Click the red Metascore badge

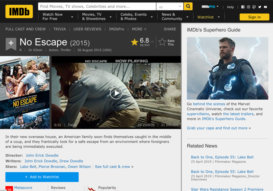pyautogui.click(x=9, y=189)
